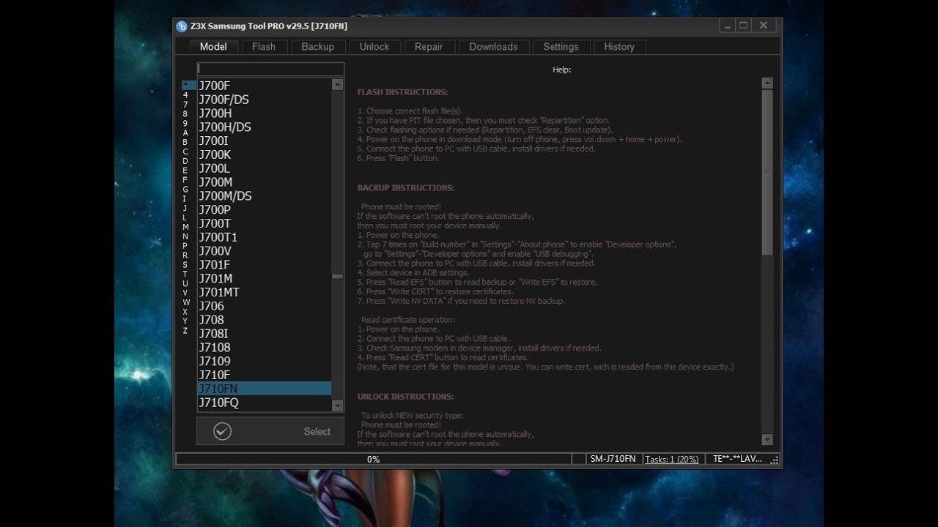Choose model J700K
938x527 pixels.
(x=264, y=154)
